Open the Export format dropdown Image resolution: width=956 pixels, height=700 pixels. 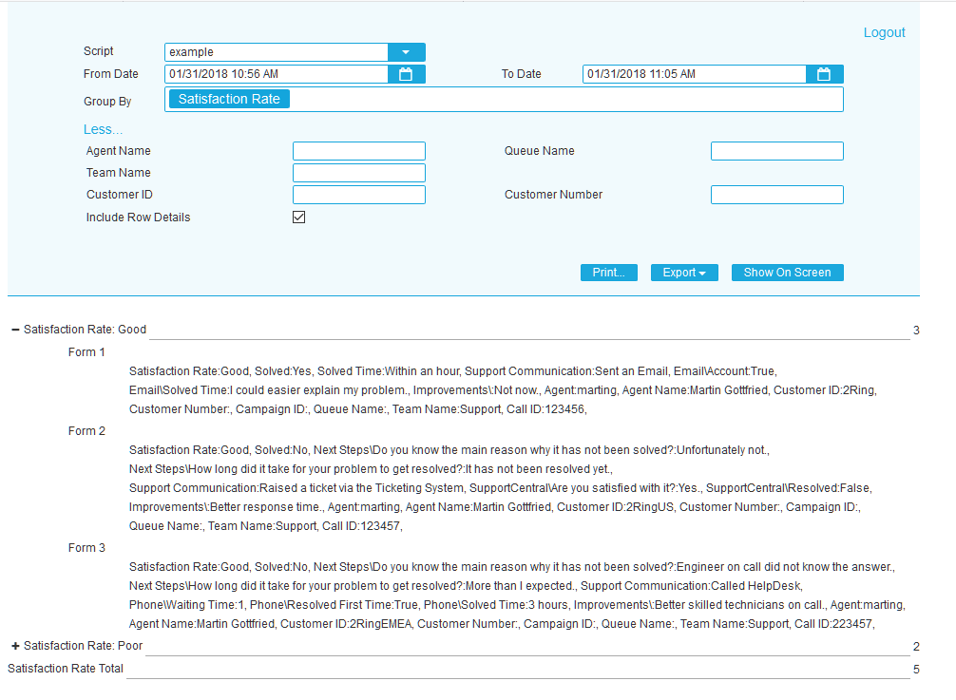[684, 272]
